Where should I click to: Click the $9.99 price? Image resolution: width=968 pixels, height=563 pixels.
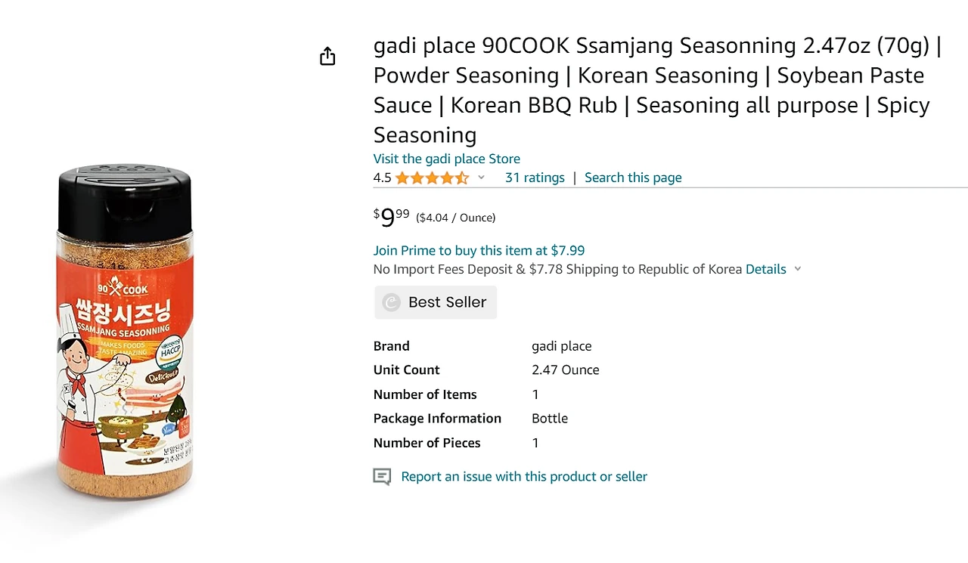tap(391, 218)
